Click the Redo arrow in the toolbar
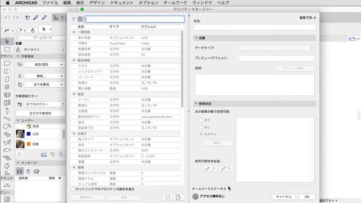 (16, 17)
